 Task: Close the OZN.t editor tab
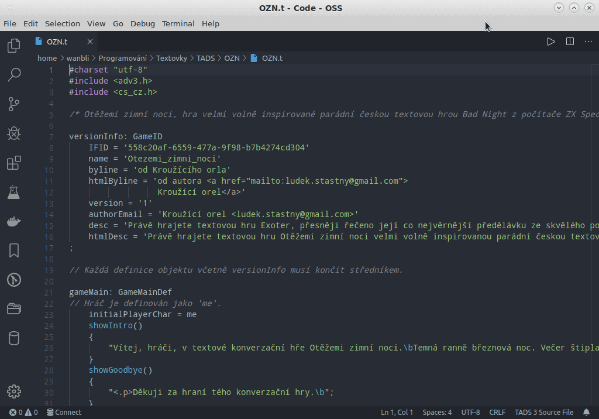tap(90, 42)
